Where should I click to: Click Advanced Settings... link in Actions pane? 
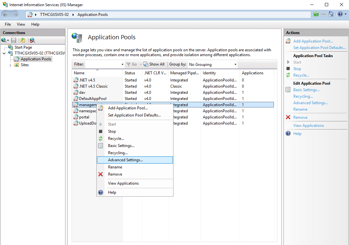click(311, 103)
